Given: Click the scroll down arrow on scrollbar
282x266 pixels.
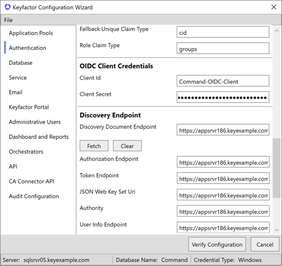Looking at the screenshot, I should (277, 230).
